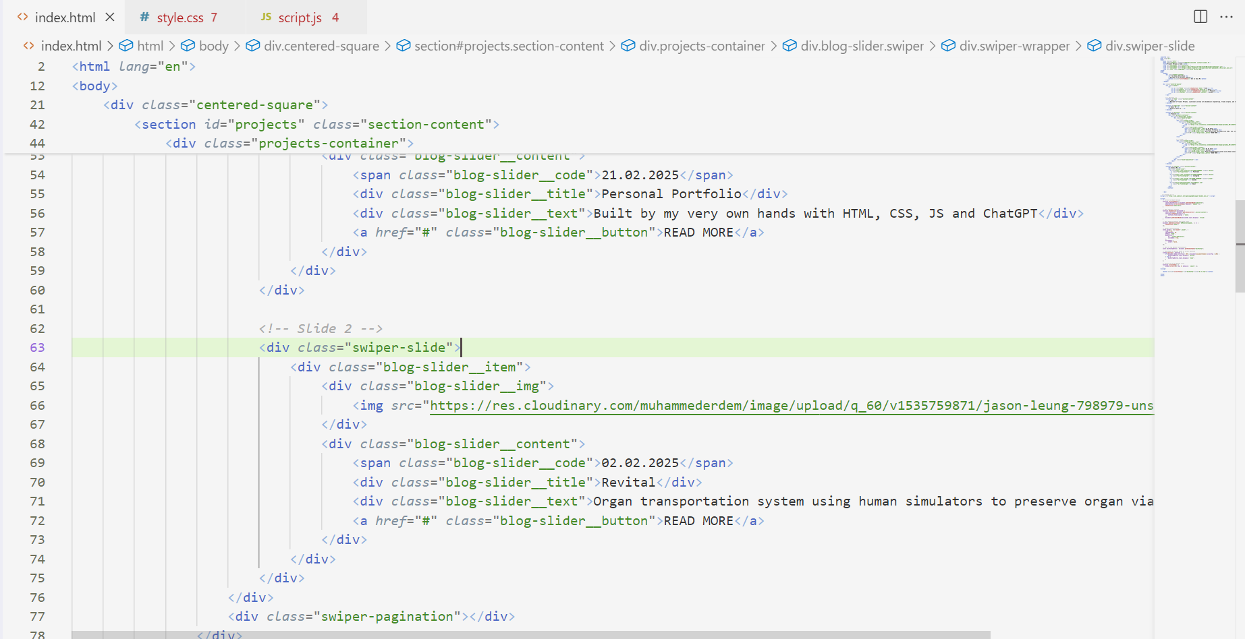Image resolution: width=1245 pixels, height=639 pixels.
Task: Open the script.js tab
Action: [x=300, y=18]
